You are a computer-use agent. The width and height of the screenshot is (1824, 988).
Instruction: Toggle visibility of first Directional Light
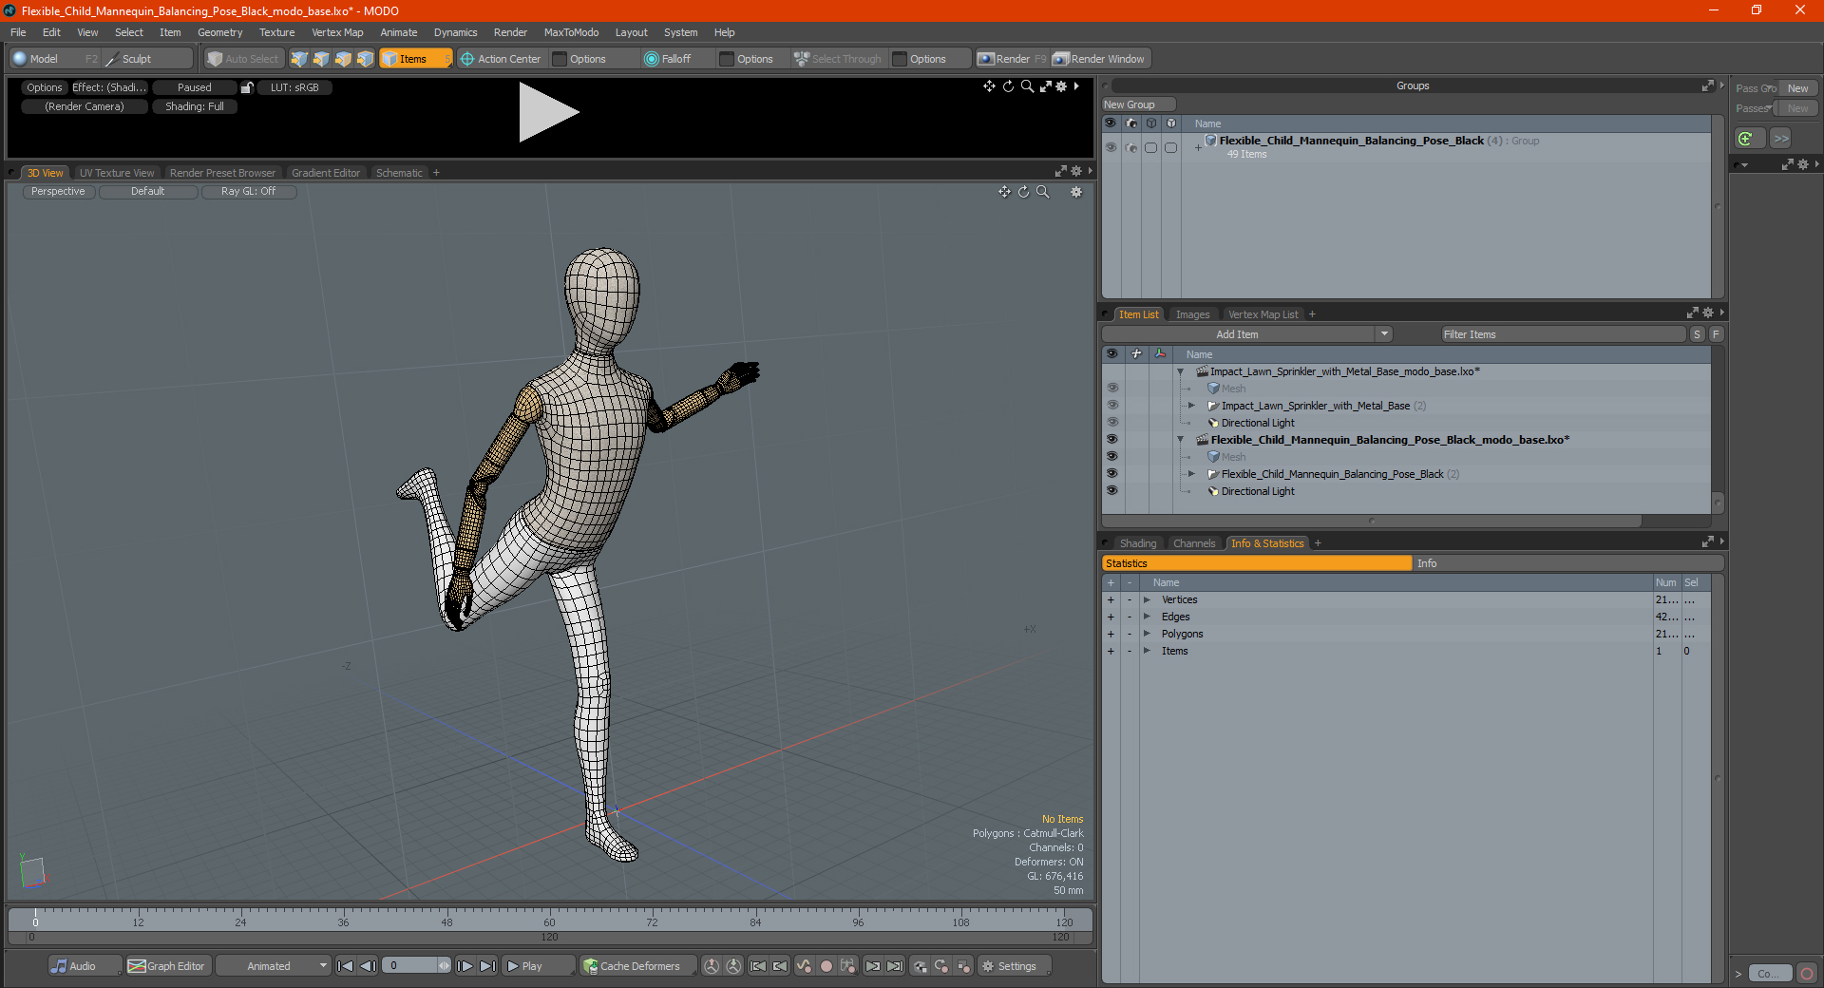click(1111, 423)
